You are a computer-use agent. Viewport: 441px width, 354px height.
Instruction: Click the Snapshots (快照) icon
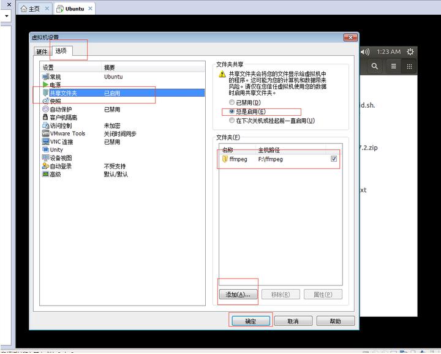pos(45,100)
